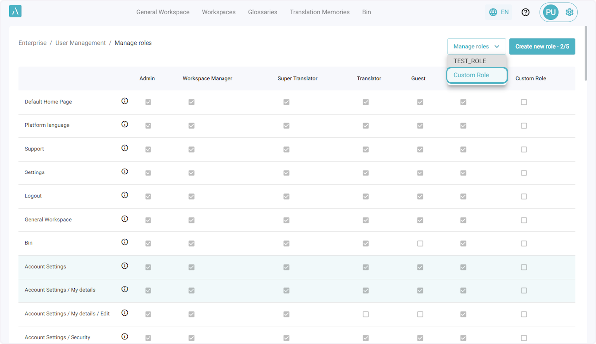Open the help question mark icon
This screenshot has width=596, height=344.
[525, 12]
